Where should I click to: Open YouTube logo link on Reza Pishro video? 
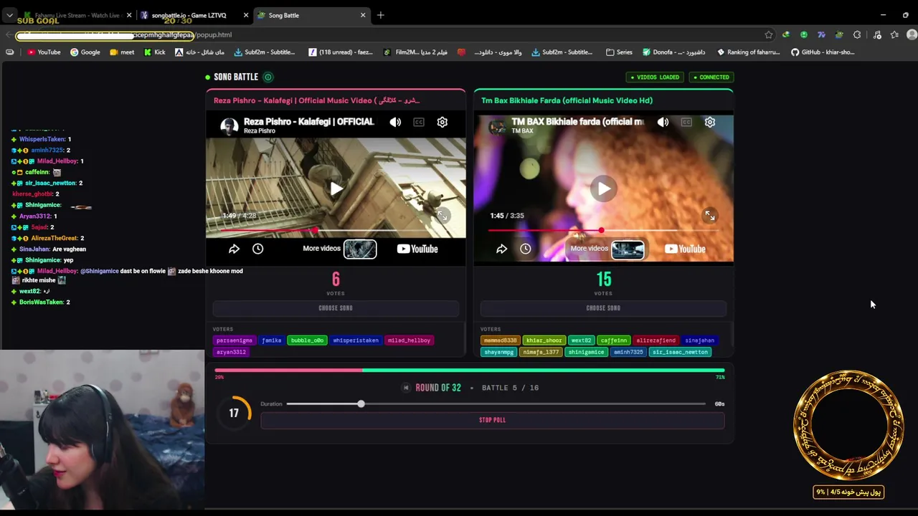[417, 249]
